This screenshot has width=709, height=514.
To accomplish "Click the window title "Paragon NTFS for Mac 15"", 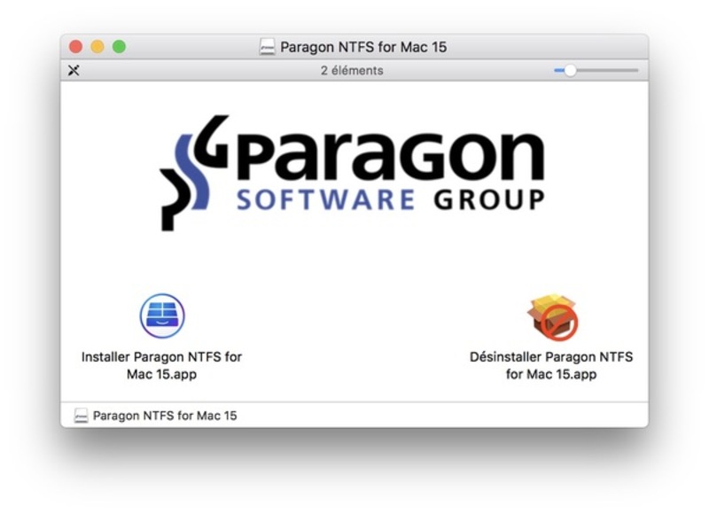I will (x=363, y=47).
